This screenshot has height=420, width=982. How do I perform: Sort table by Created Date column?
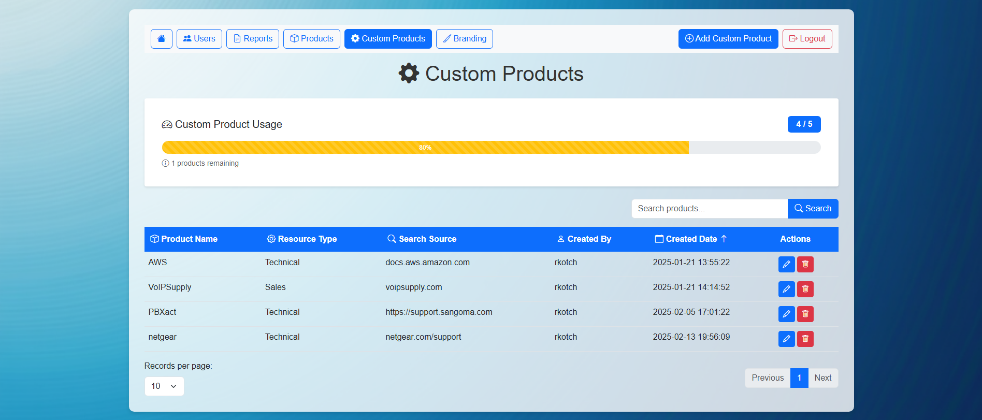coord(691,239)
